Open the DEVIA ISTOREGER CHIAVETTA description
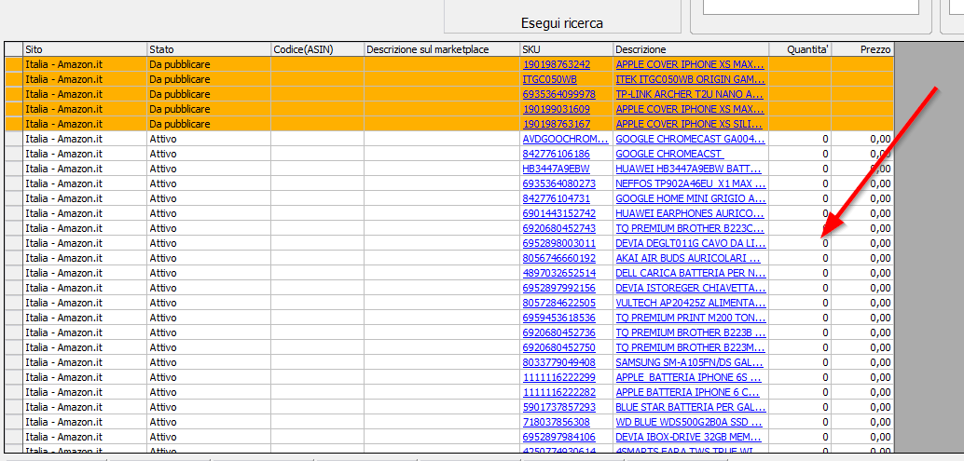The width and height of the screenshot is (964, 461). click(691, 288)
